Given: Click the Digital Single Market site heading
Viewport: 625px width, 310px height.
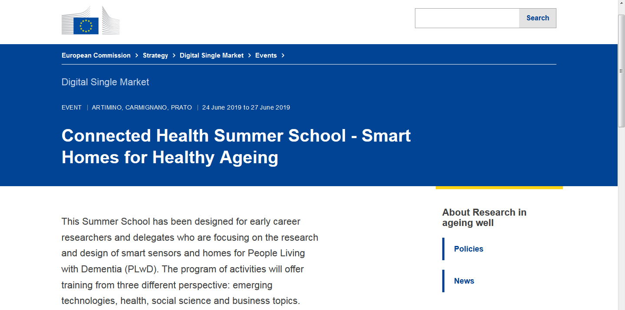Looking at the screenshot, I should pyautogui.click(x=105, y=82).
